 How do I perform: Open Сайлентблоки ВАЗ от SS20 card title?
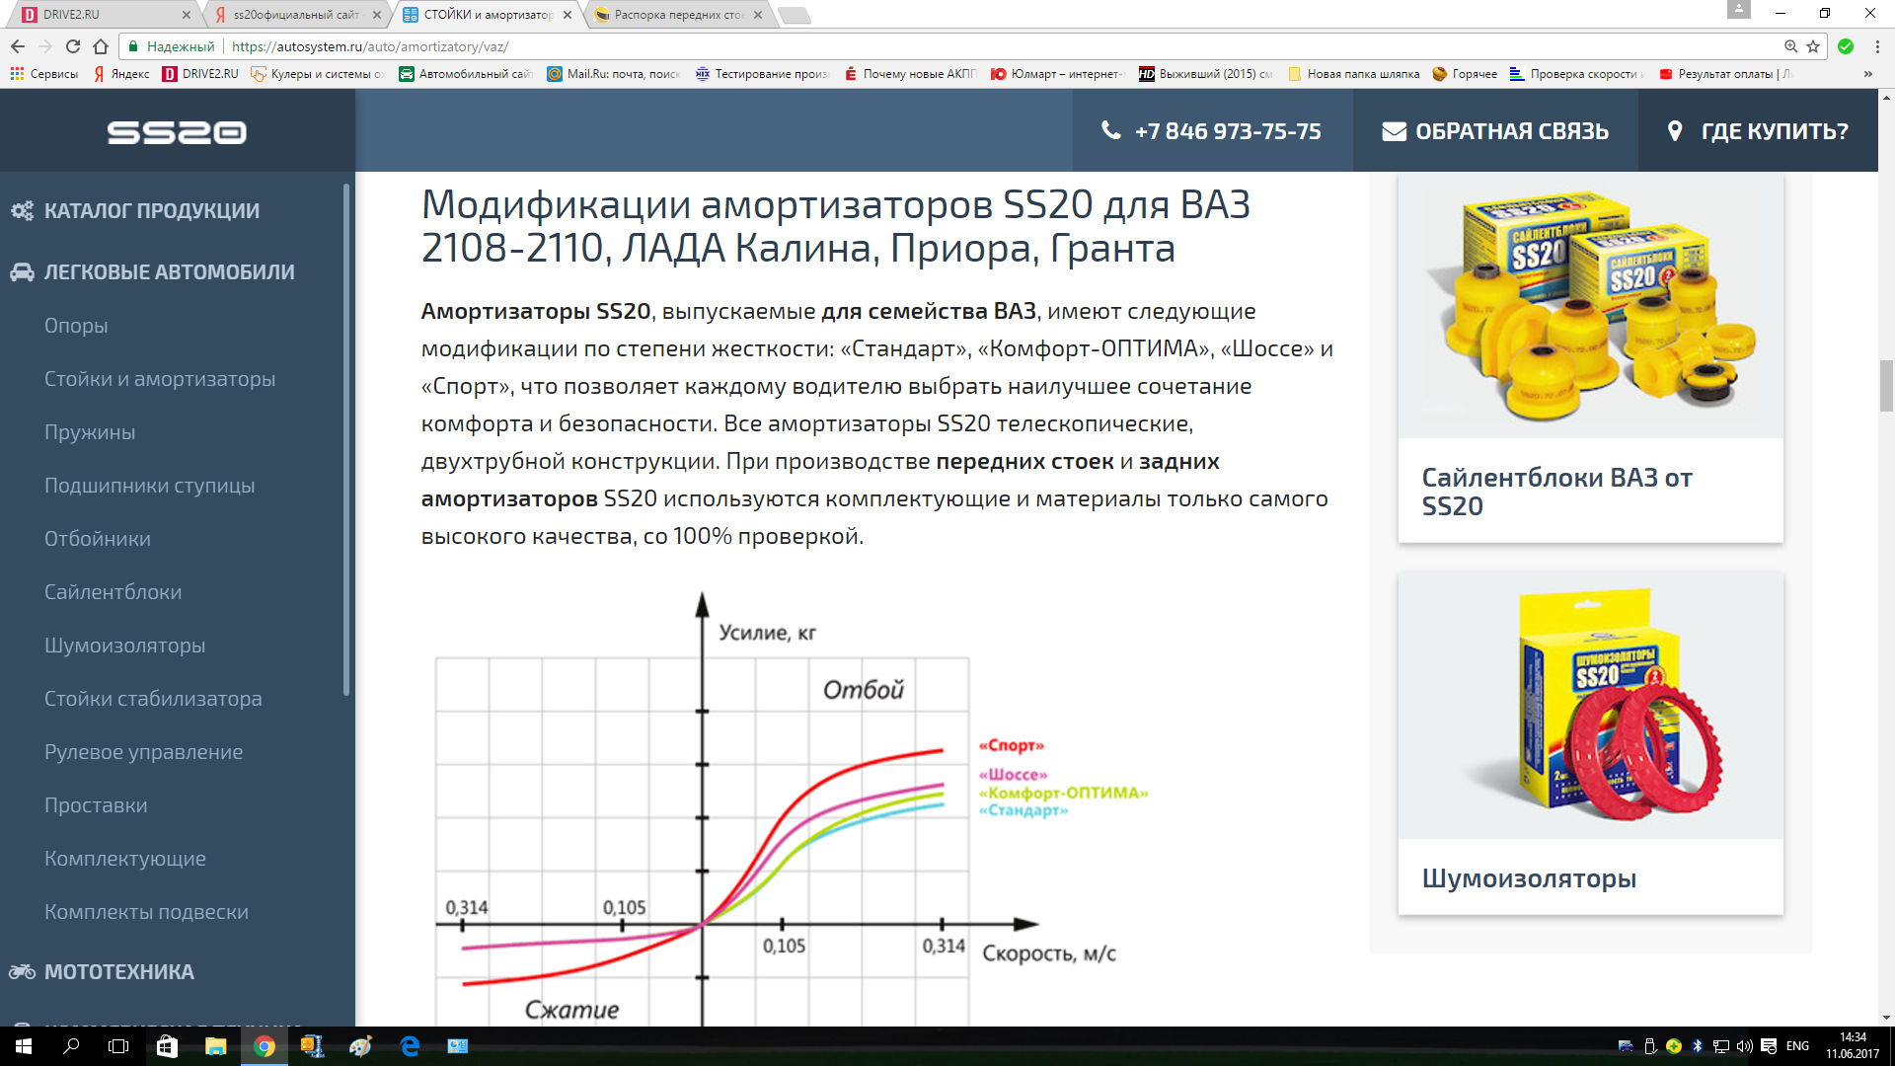(1556, 492)
